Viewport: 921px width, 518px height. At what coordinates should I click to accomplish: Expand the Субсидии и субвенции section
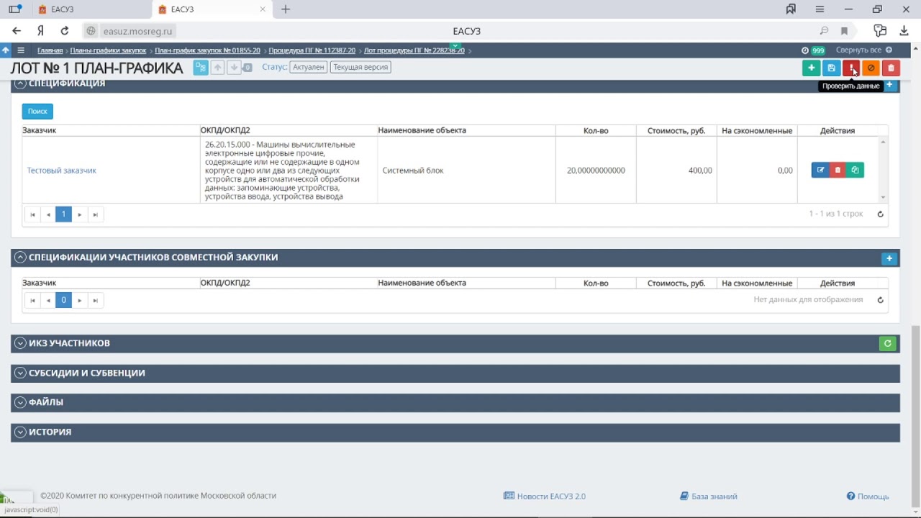pos(20,373)
